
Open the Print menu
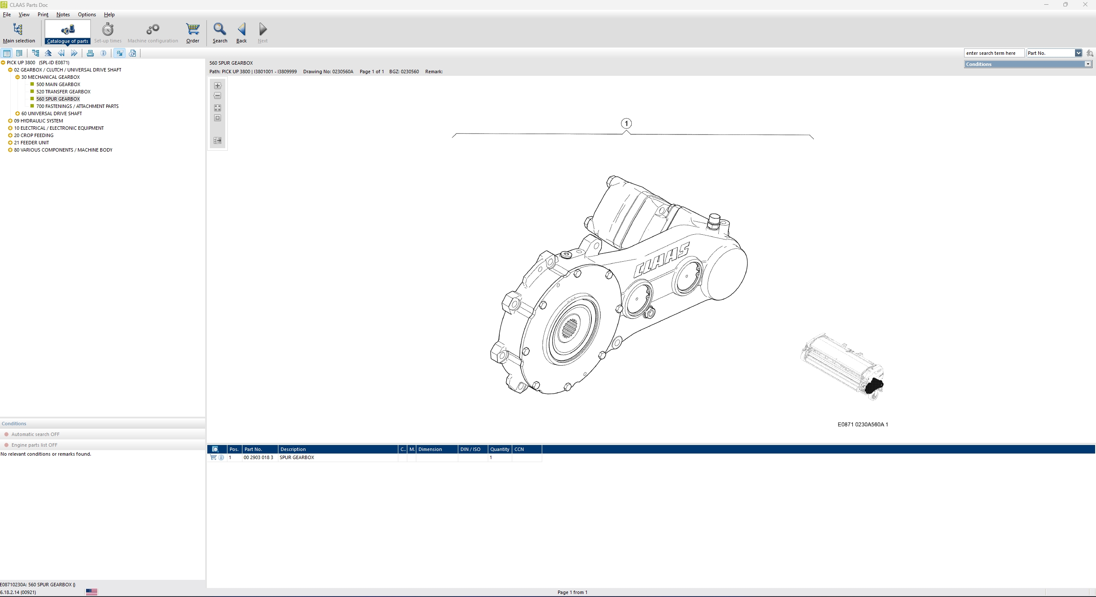43,15
